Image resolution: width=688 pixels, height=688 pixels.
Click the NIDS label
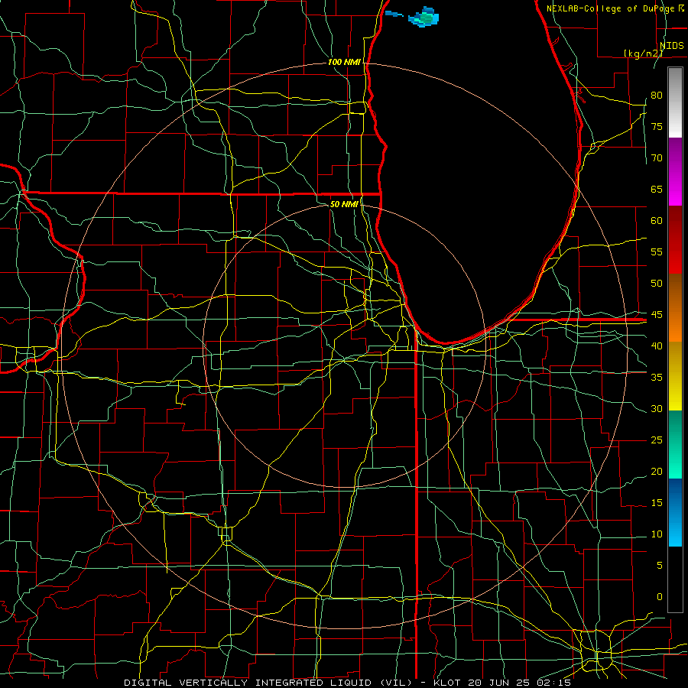[672, 46]
